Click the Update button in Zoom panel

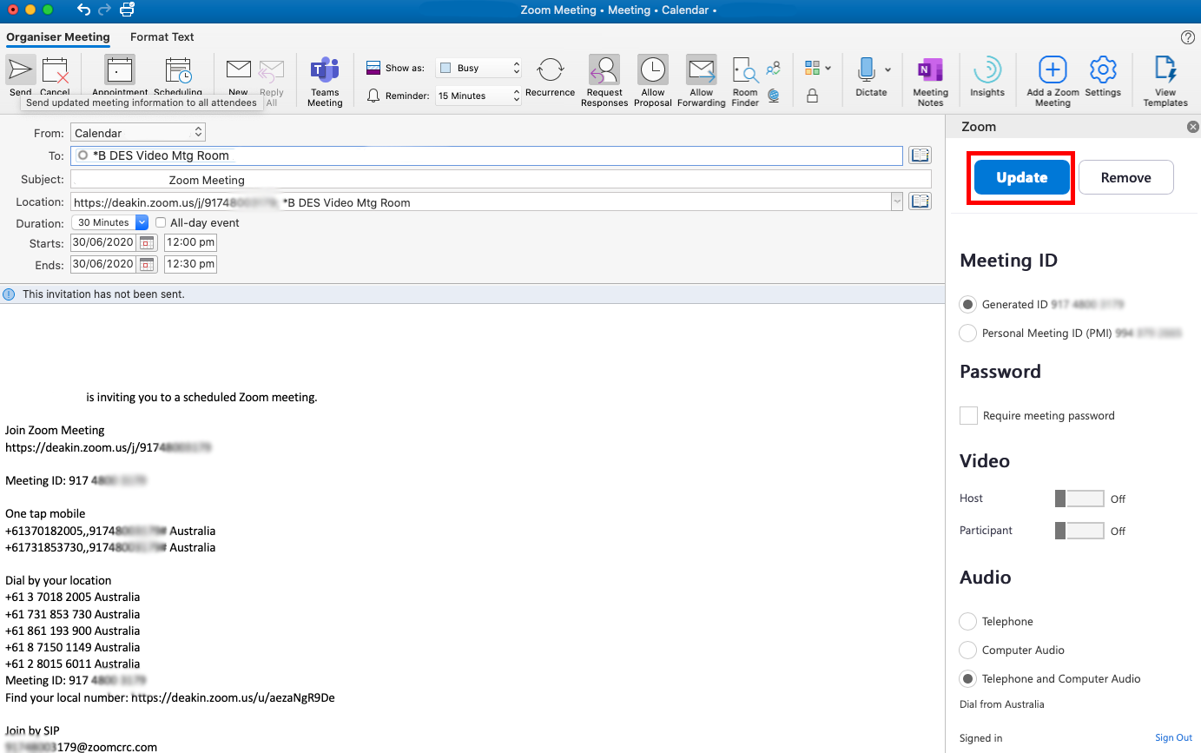click(1021, 178)
